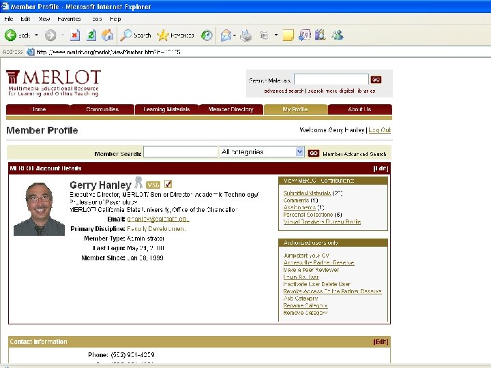The height and width of the screenshot is (368, 491).
Task: Expand the Back button history dropdown arrow
Action: [x=36, y=35]
